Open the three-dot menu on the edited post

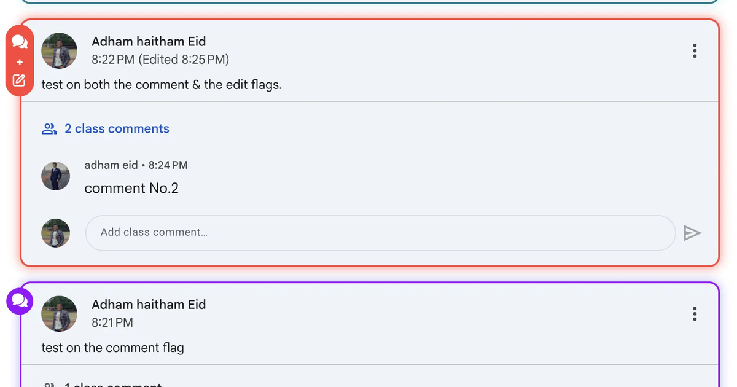pos(695,51)
